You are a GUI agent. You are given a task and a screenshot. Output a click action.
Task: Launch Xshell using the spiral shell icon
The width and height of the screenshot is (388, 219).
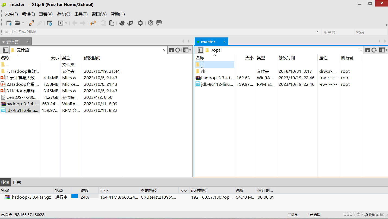tap(122, 23)
